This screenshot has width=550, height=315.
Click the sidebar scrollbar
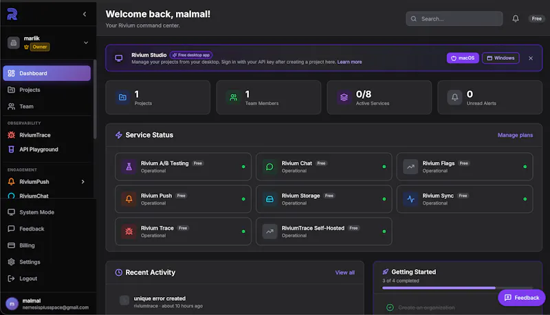tap(95, 100)
